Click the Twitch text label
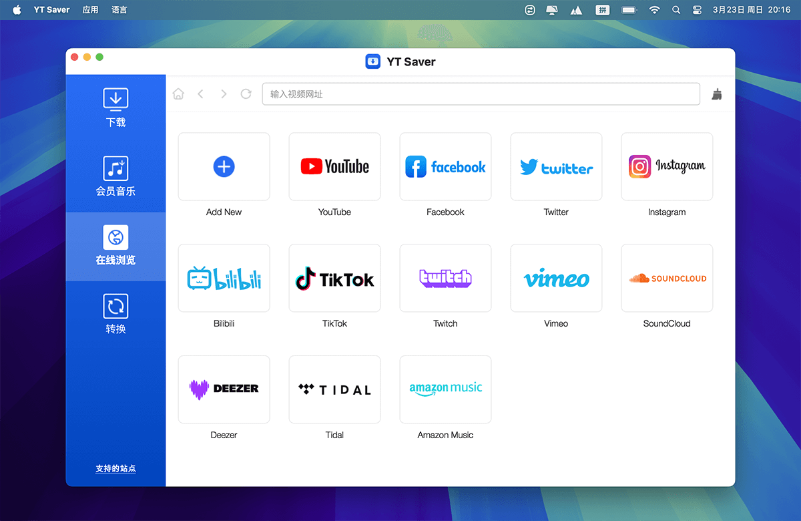 (x=445, y=323)
